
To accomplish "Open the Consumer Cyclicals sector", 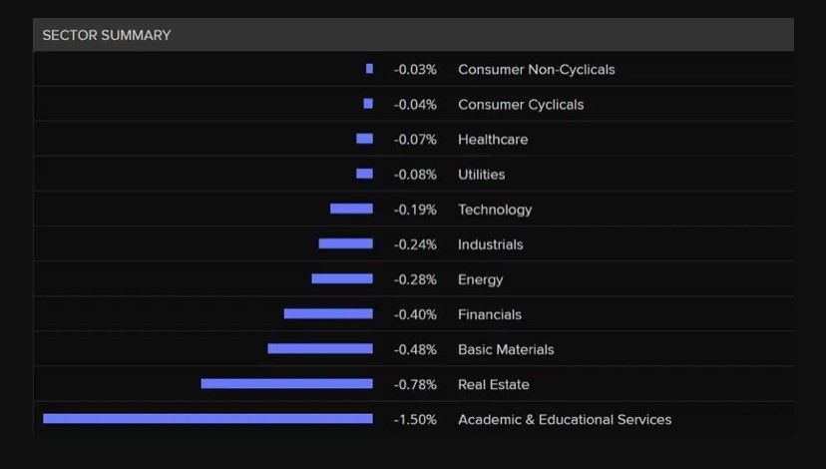I will 521,105.
